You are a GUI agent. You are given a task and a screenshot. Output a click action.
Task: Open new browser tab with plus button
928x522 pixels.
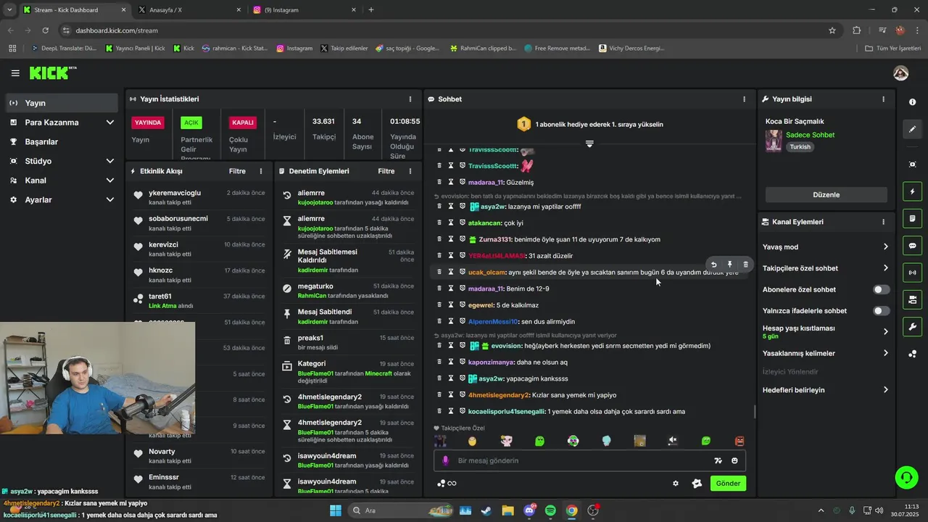[x=371, y=10]
